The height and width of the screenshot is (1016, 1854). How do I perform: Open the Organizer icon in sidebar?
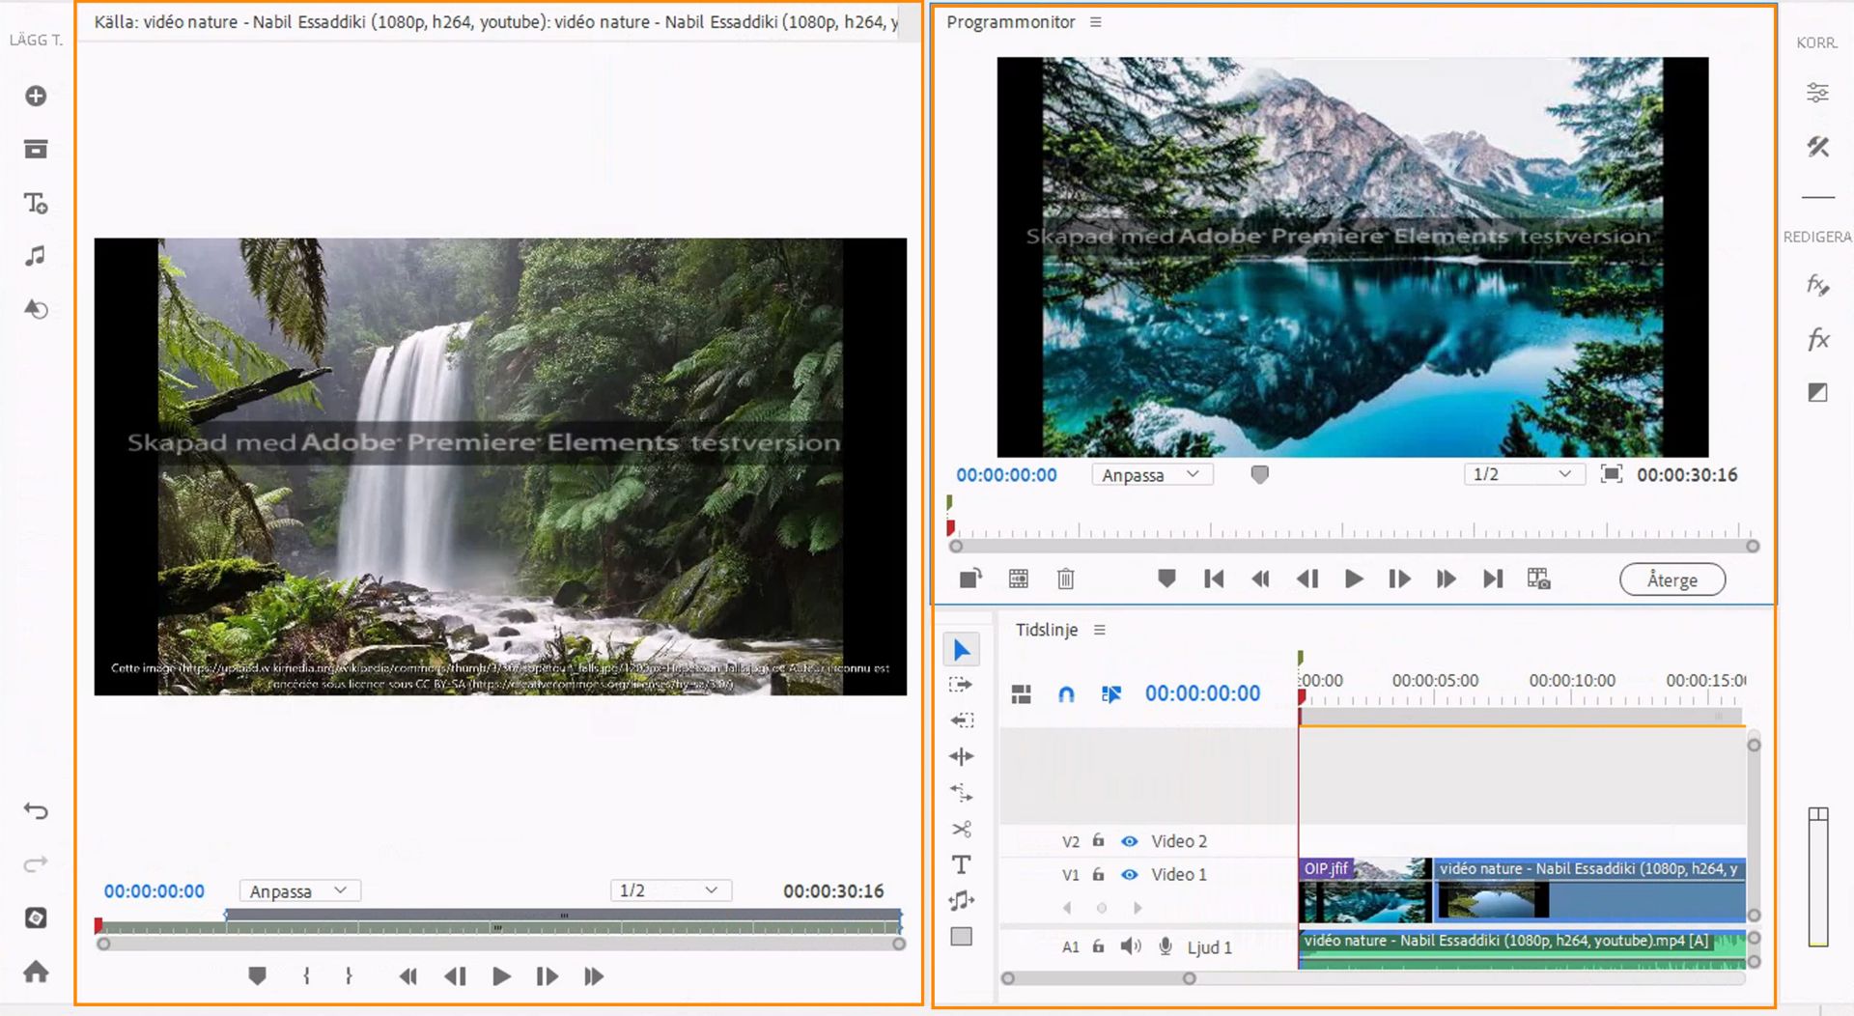point(36,917)
